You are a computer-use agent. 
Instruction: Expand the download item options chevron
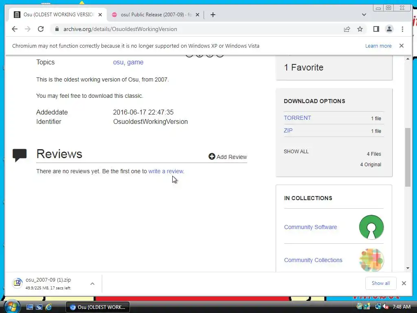click(92, 284)
